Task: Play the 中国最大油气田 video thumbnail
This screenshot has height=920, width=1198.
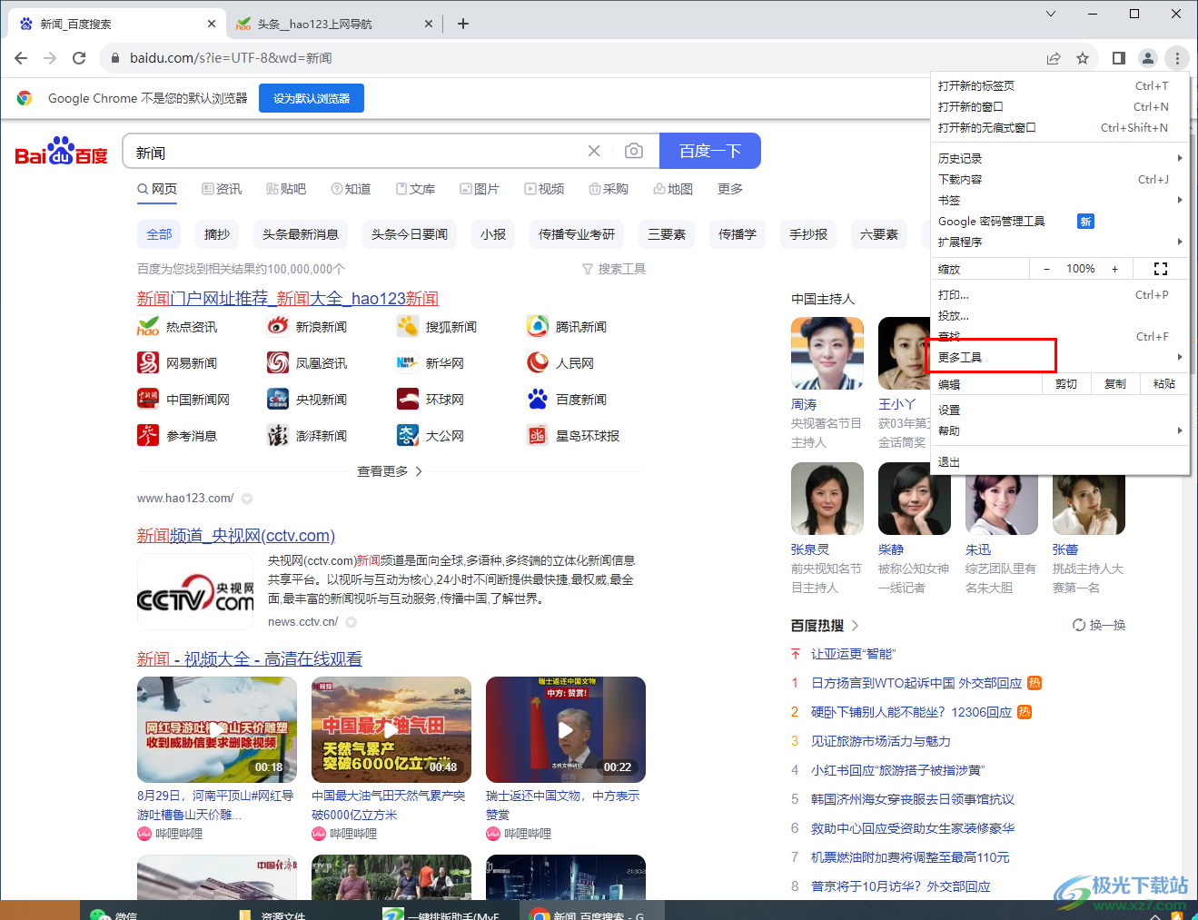Action: (391, 729)
